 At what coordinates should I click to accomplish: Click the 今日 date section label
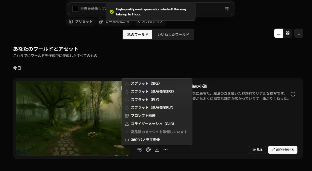[x=17, y=68]
